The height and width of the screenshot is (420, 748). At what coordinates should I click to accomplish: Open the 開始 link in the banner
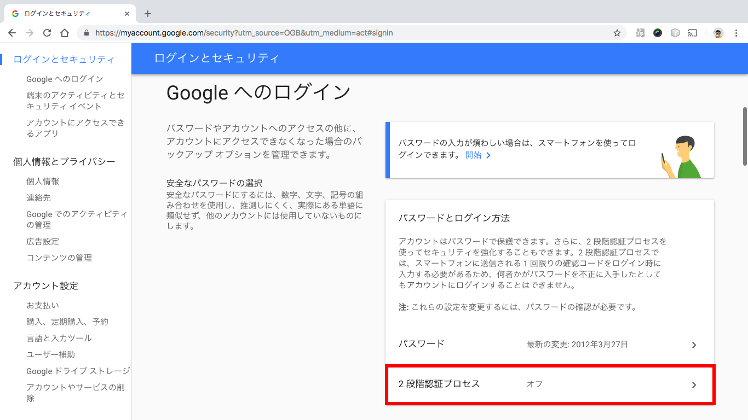tap(475, 155)
